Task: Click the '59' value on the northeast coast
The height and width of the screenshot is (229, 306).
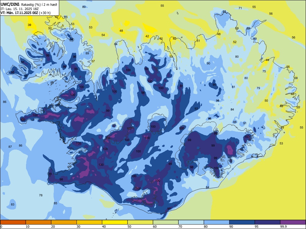Action: click(x=237, y=28)
